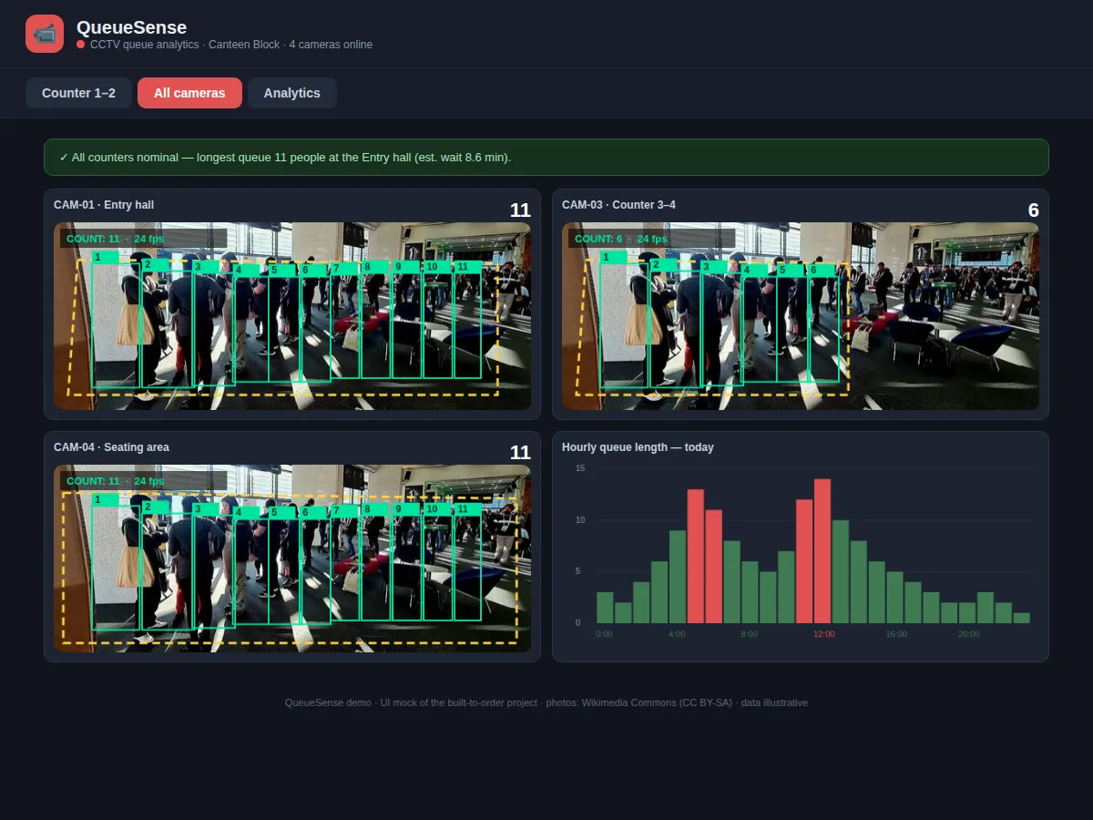This screenshot has height=820, width=1093.
Task: Select detection box 6 in CAM-03 feed
Action: coord(824,323)
